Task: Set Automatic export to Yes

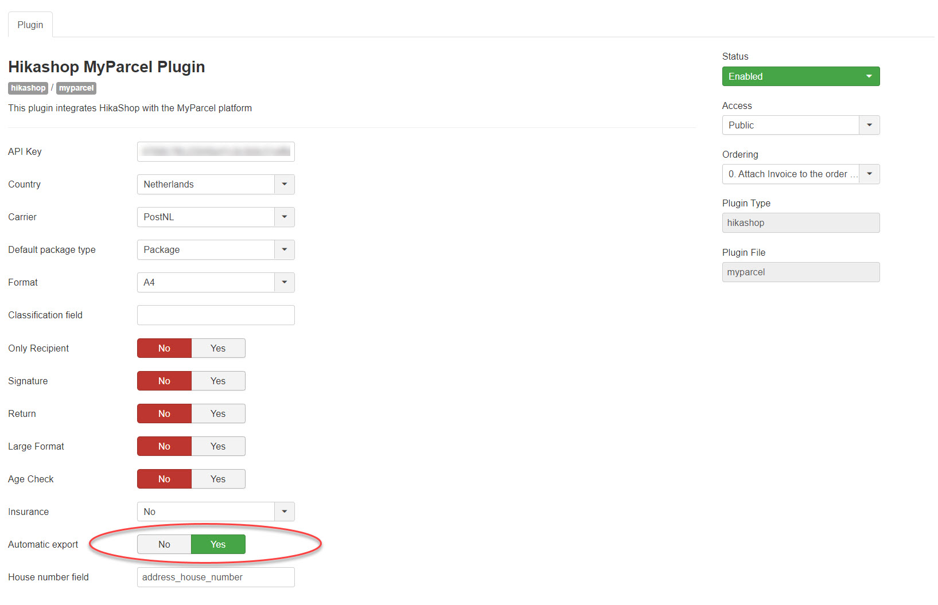Action: (x=218, y=544)
